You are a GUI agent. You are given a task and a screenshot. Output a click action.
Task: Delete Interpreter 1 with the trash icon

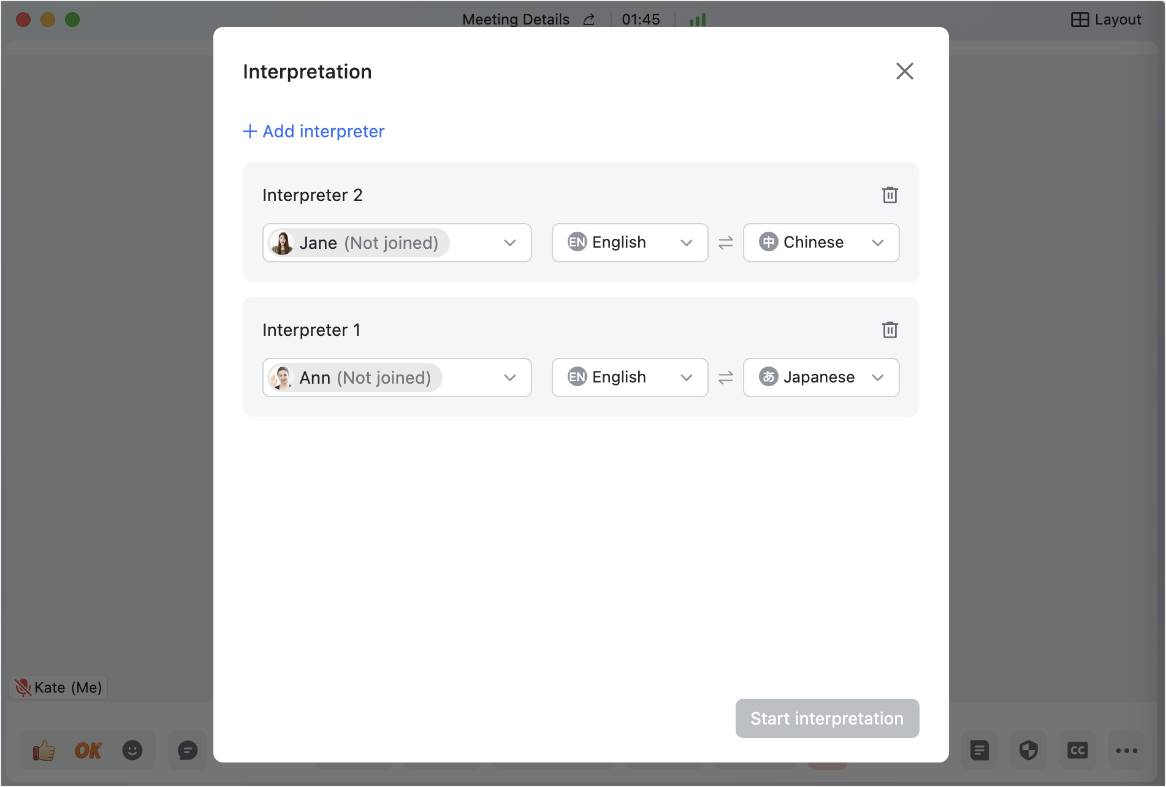tap(890, 330)
